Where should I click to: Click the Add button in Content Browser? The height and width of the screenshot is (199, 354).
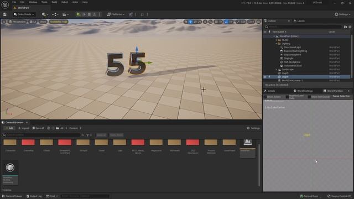pos(9,128)
